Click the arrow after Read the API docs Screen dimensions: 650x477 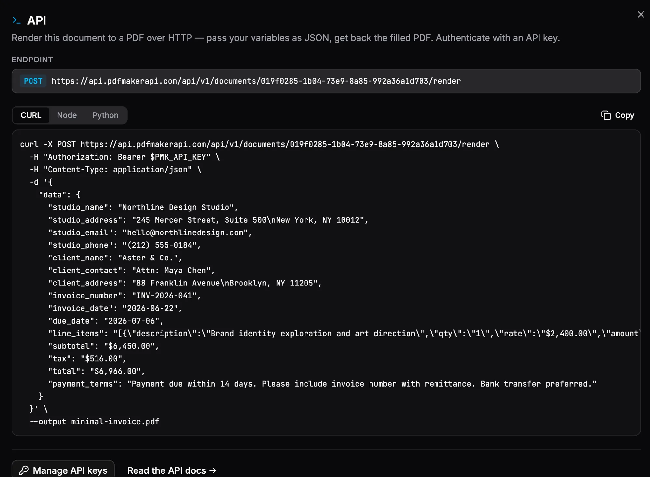pos(213,470)
